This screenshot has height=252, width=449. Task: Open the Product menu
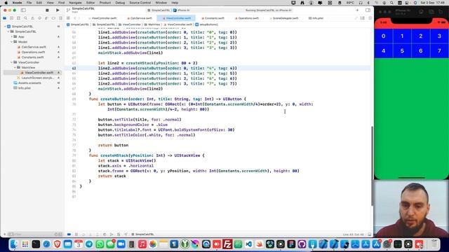click(105, 3)
